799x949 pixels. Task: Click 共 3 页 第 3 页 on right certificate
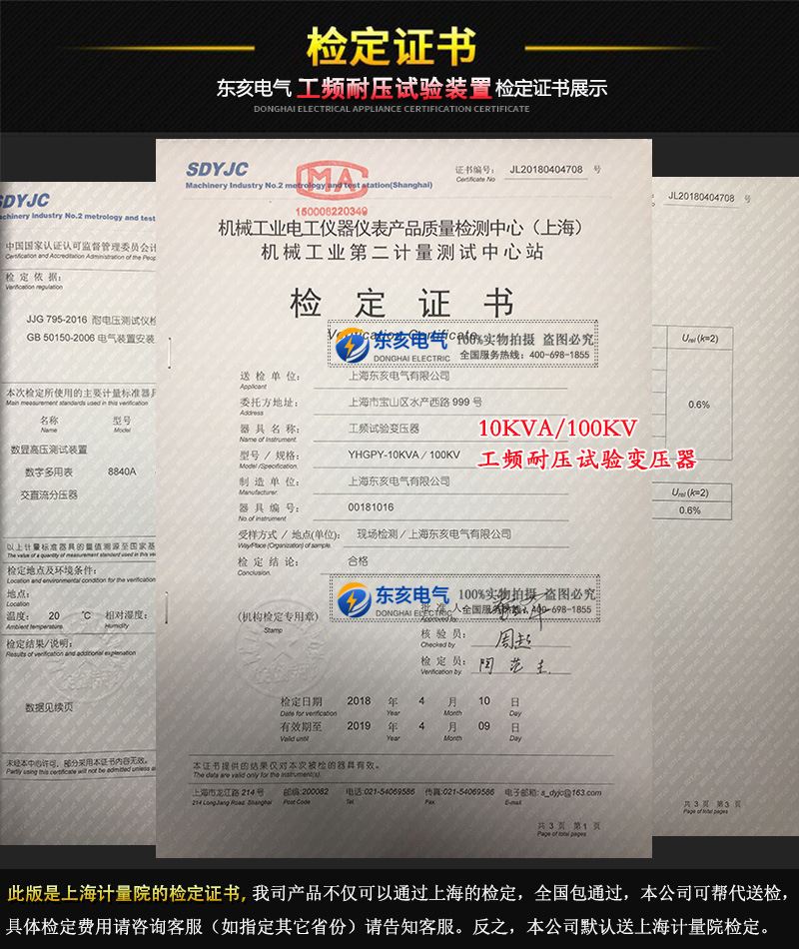click(x=712, y=804)
